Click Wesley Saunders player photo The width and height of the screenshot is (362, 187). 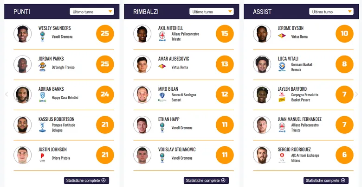pos(23,34)
